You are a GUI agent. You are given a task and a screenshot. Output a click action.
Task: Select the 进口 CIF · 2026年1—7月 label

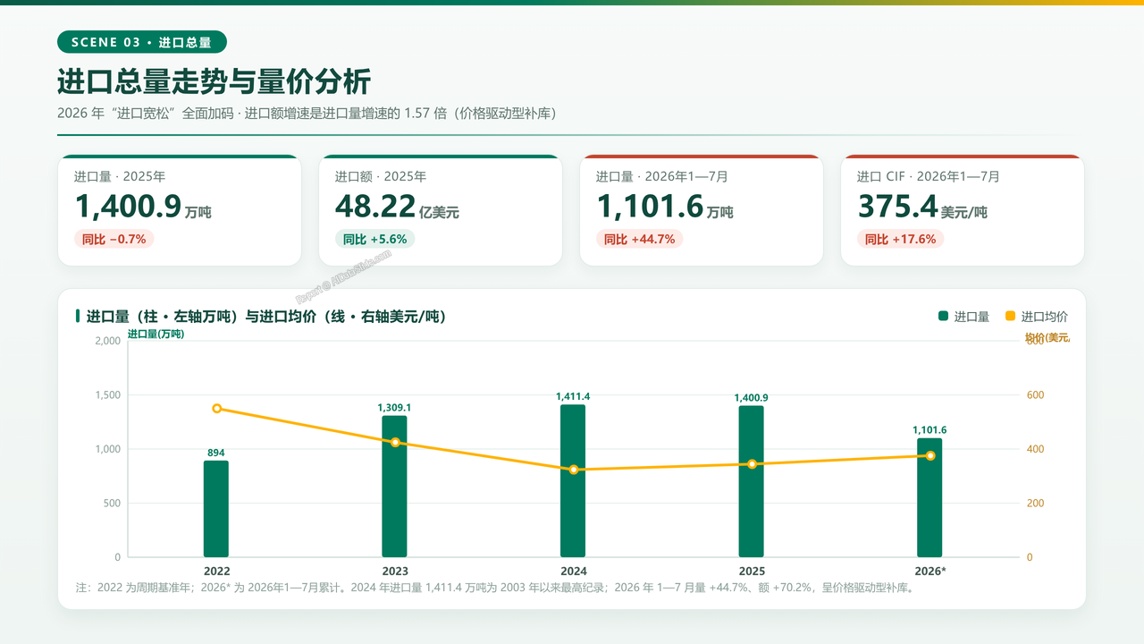(x=929, y=177)
